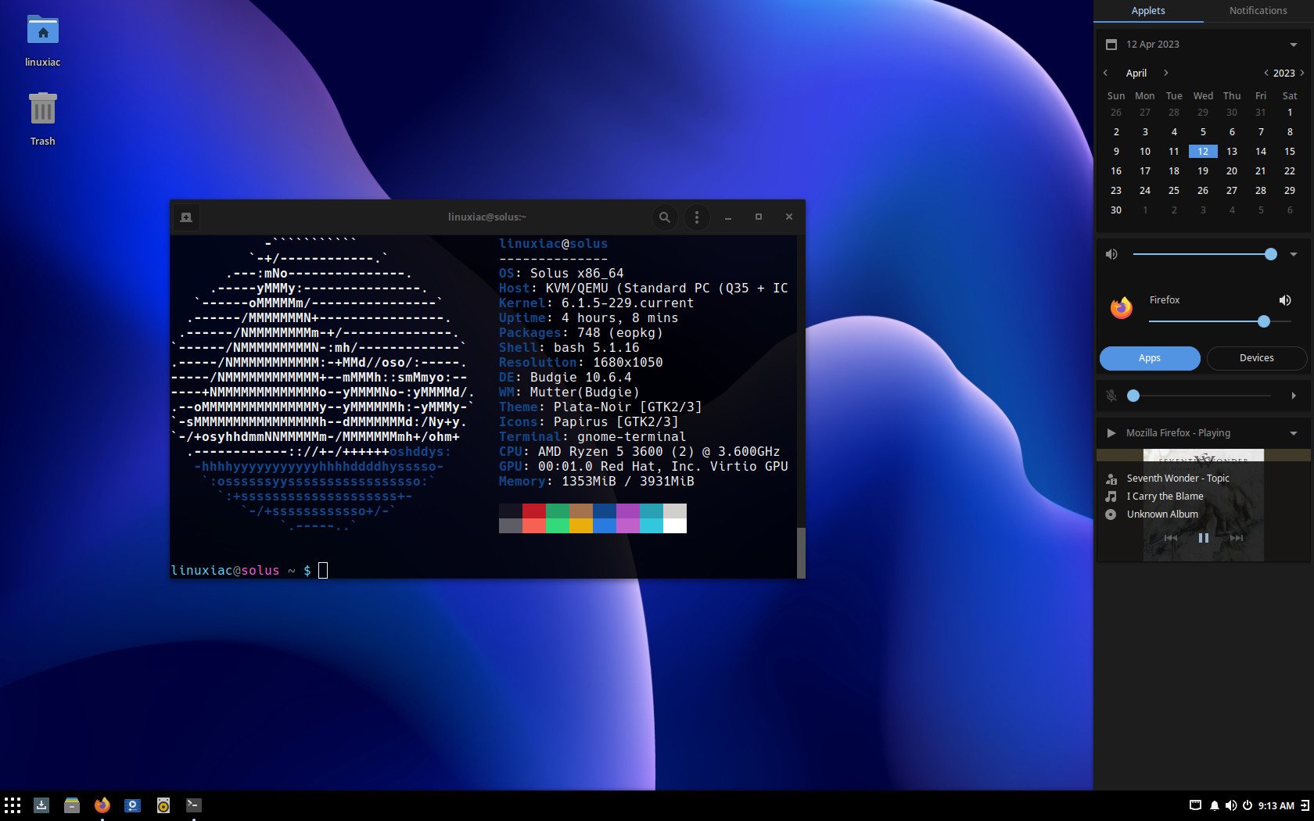
Task: Select April 12 in the calendar
Action: click(x=1203, y=152)
